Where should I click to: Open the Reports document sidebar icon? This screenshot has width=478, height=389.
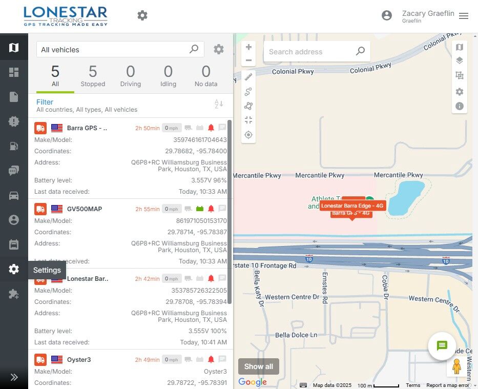(x=14, y=97)
